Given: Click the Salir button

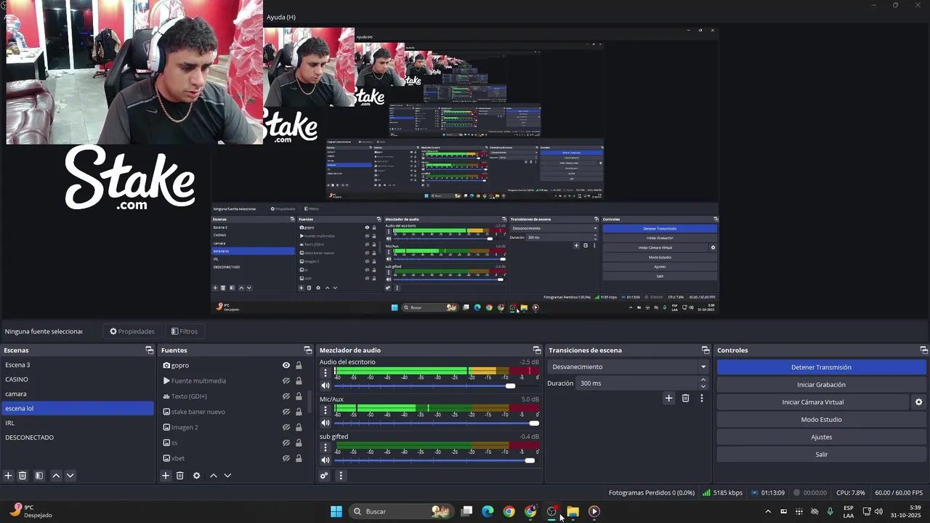Looking at the screenshot, I should click(x=821, y=455).
